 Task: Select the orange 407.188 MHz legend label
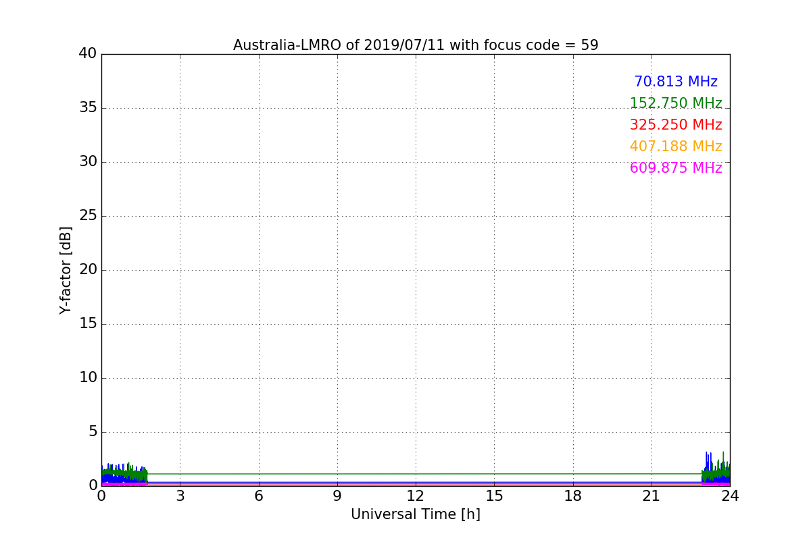[x=676, y=146]
